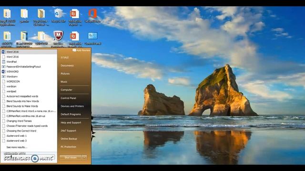Open Autocorrect misspelled words result
The image size is (305, 171).
coord(29,96)
